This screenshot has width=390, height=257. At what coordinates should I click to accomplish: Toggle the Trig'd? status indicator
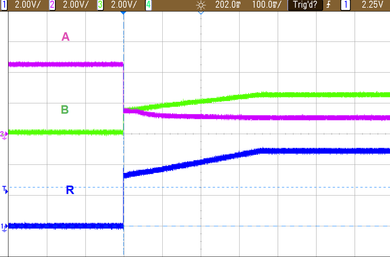pyautogui.click(x=305, y=5)
